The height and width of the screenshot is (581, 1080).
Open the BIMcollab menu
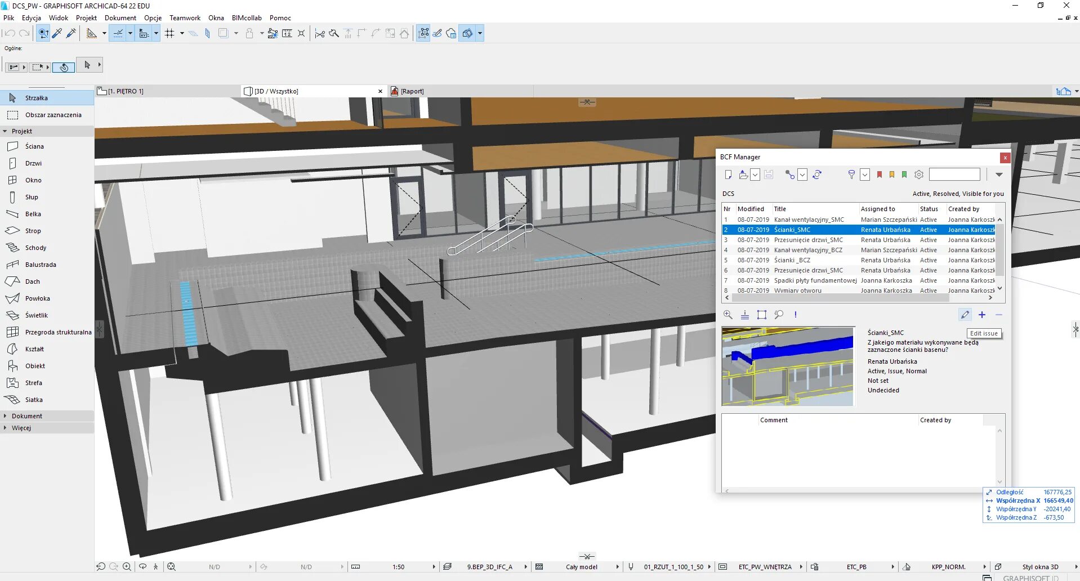pos(247,18)
